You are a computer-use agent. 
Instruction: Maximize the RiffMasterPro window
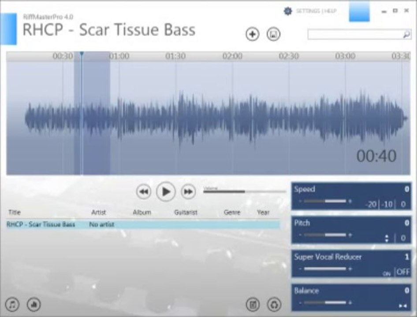click(395, 11)
